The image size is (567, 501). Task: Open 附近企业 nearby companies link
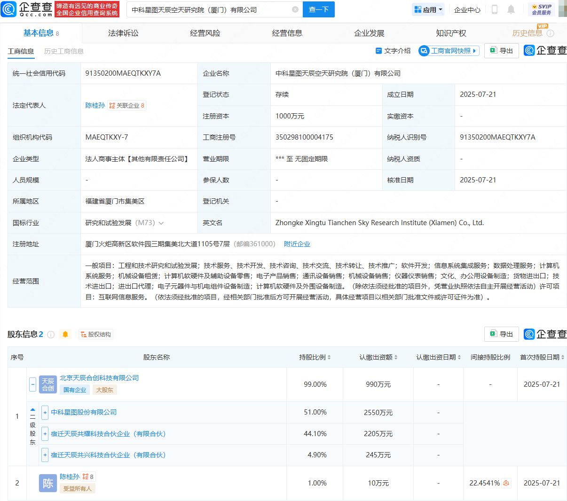(x=297, y=244)
